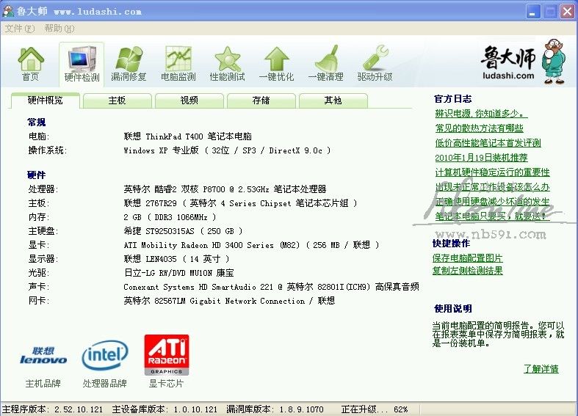Switch to the 主板 tab
Viewport: 578px width, 416px height.
[118, 101]
